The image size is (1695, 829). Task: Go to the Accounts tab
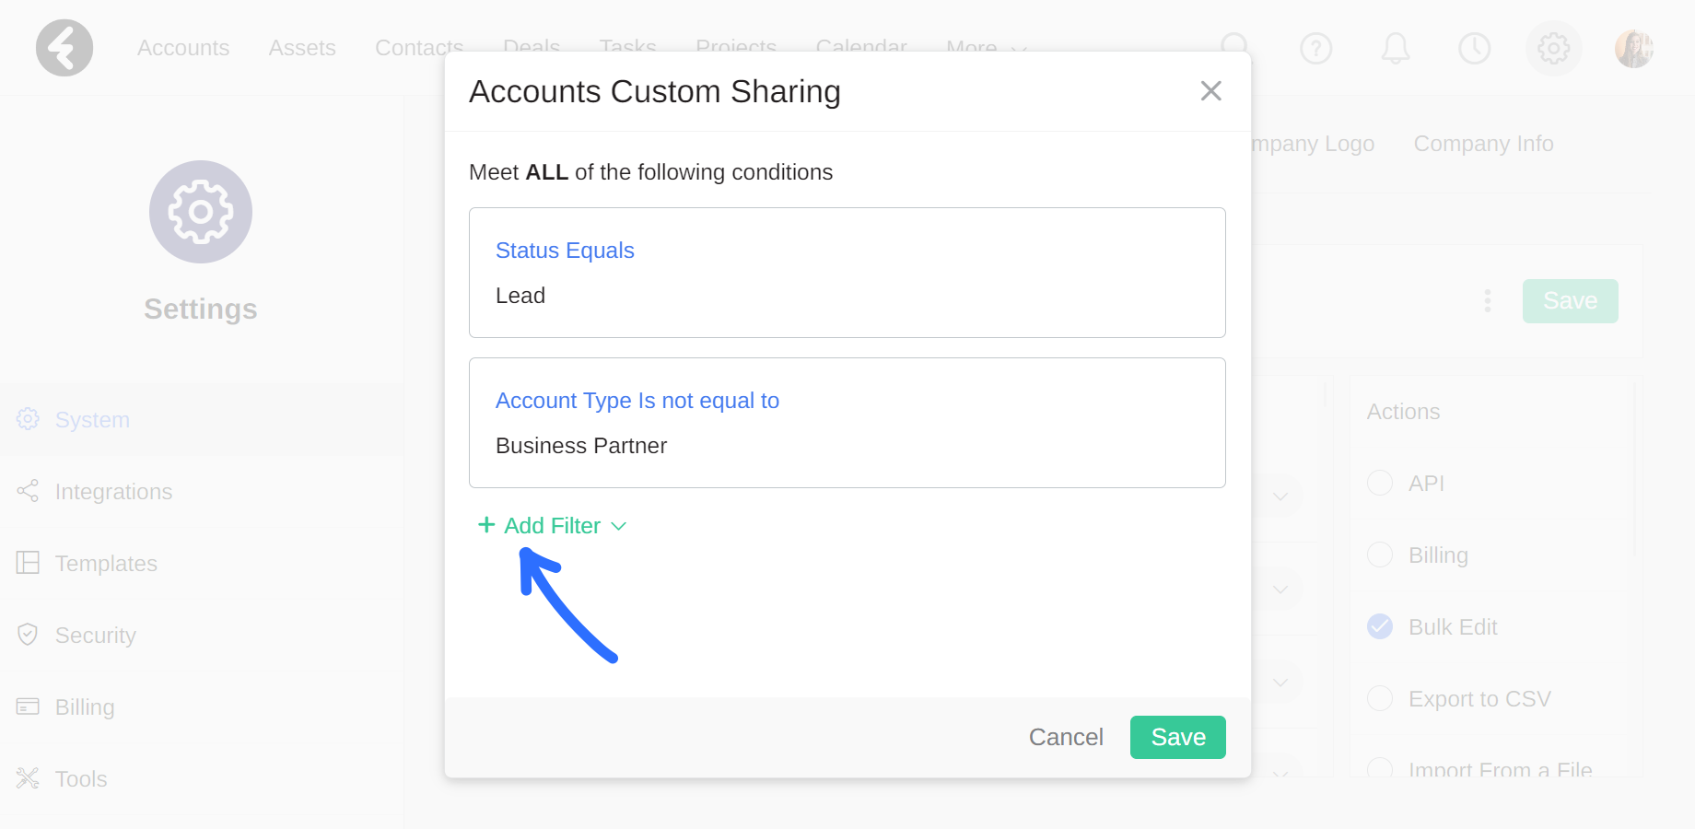click(183, 48)
